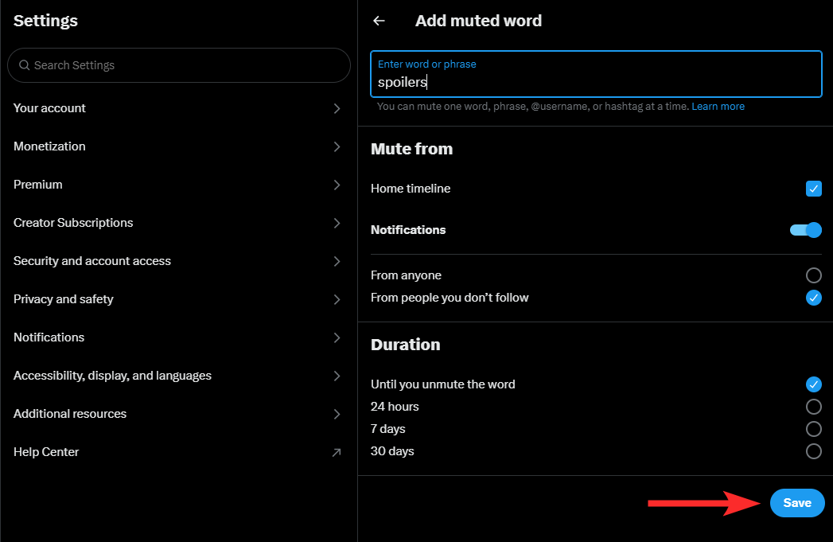Expand the Your account chevron

coord(337,108)
